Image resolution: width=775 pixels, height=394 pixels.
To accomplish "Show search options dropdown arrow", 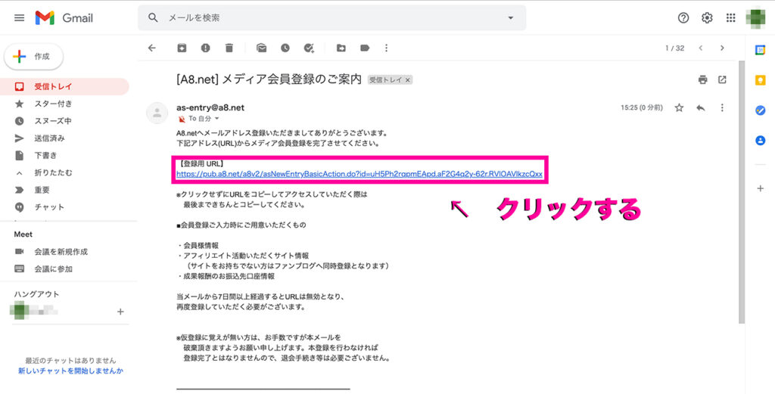I will coord(511,18).
